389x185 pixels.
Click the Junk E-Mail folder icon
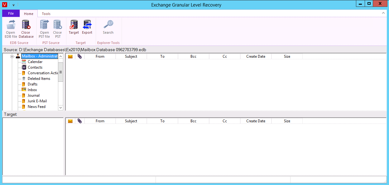tap(24, 101)
